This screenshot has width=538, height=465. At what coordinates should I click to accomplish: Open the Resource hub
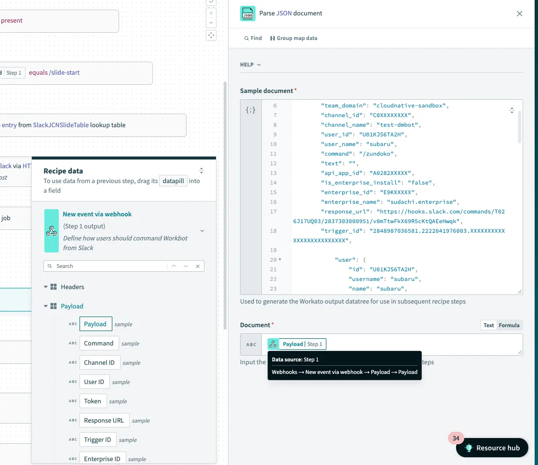click(x=492, y=448)
